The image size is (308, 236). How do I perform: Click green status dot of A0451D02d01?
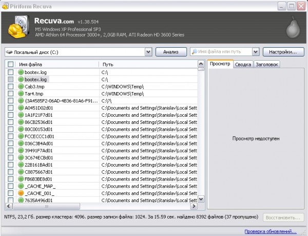pos(21,108)
